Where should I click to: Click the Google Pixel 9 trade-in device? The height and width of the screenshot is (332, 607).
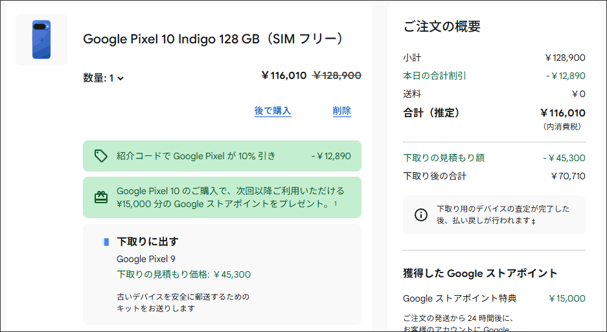coord(146,259)
